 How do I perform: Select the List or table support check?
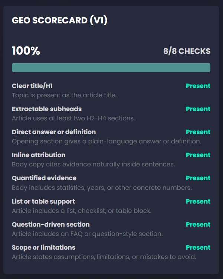[x=43, y=201]
